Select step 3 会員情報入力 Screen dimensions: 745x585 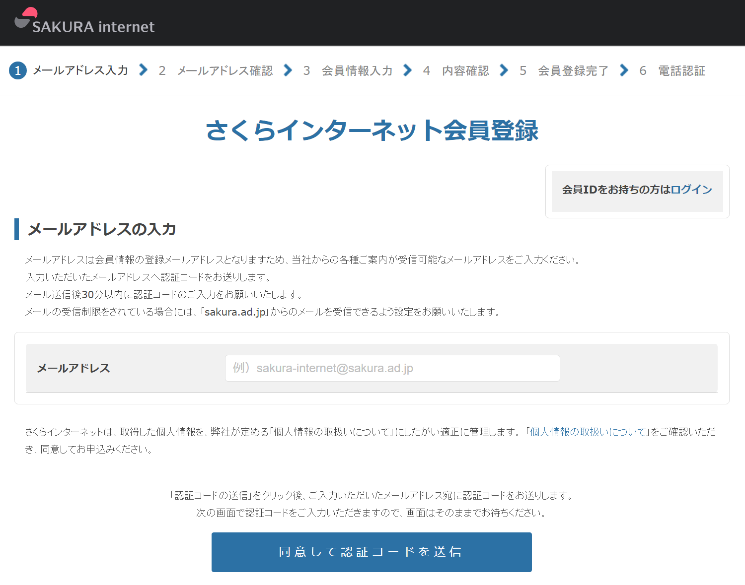348,70
